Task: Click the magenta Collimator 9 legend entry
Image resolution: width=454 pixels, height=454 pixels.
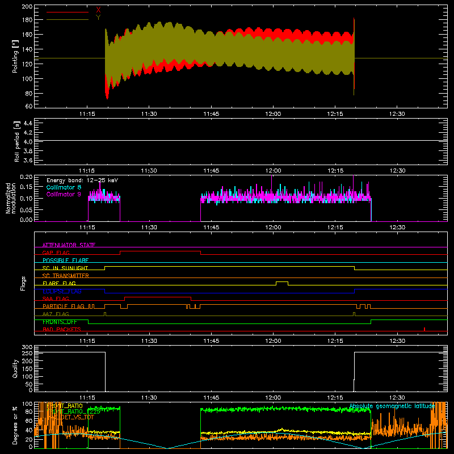Action: pyautogui.click(x=64, y=194)
